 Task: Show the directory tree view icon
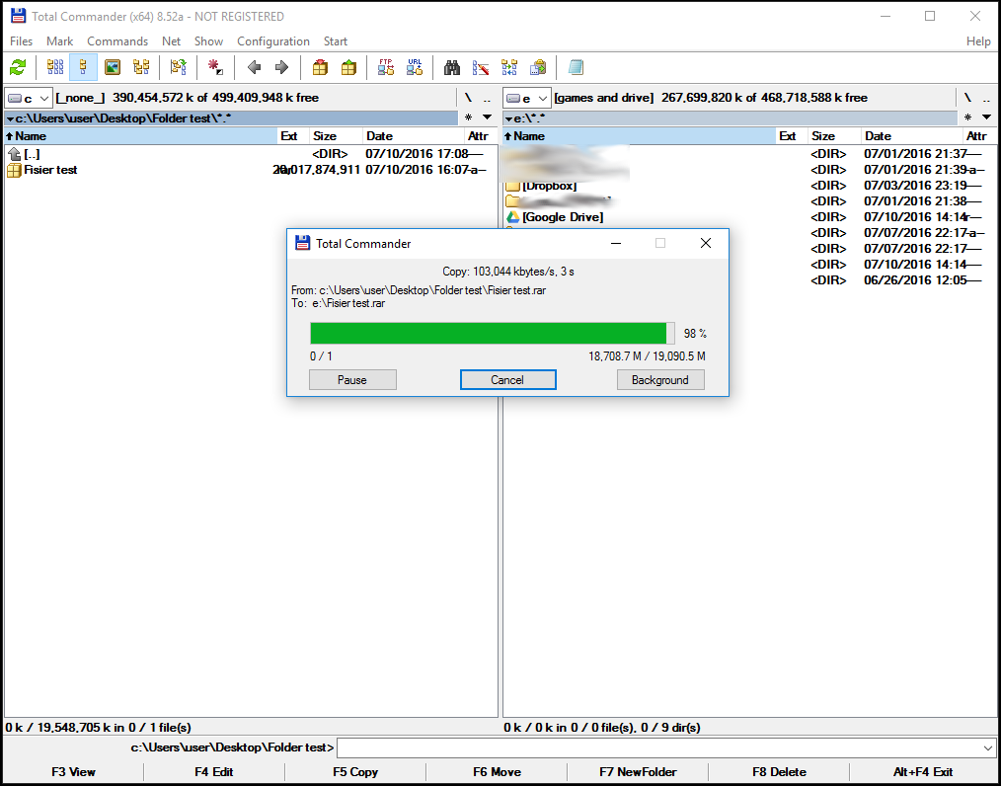click(141, 67)
